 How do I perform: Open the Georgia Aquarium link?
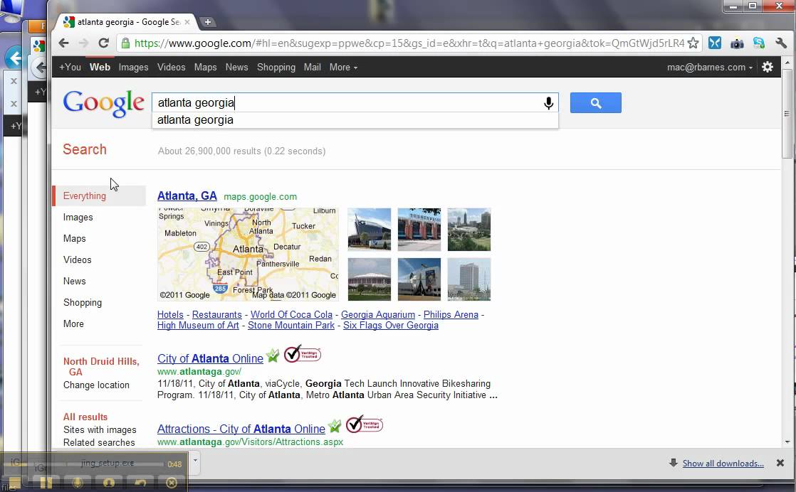pyautogui.click(x=377, y=315)
